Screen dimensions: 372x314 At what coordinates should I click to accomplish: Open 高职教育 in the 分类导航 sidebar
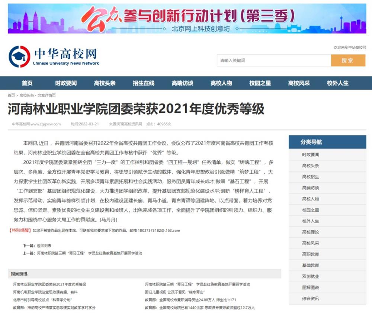pos(310,254)
